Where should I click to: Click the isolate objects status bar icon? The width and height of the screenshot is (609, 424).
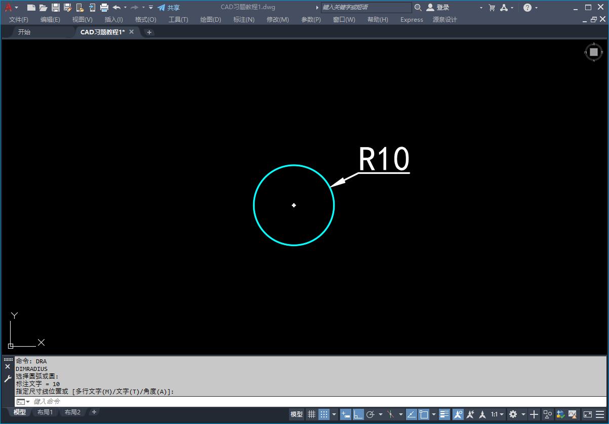(548, 414)
